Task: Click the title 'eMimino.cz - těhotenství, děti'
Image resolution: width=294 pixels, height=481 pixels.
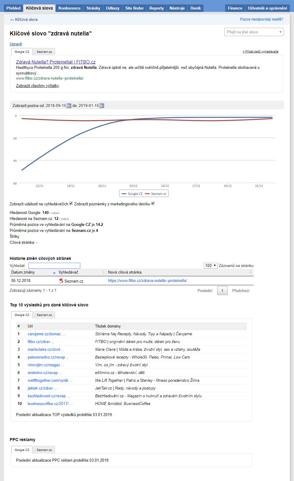Action: click(x=120, y=373)
